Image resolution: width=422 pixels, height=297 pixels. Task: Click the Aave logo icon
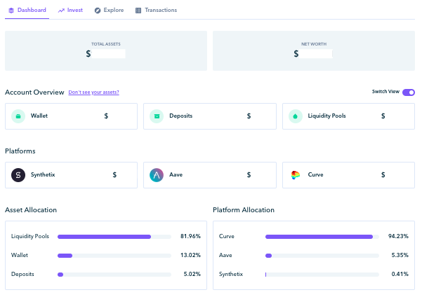[157, 175]
